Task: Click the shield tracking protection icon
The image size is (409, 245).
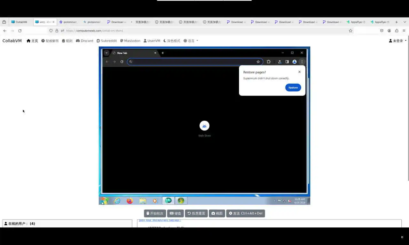Action: (x=51, y=31)
